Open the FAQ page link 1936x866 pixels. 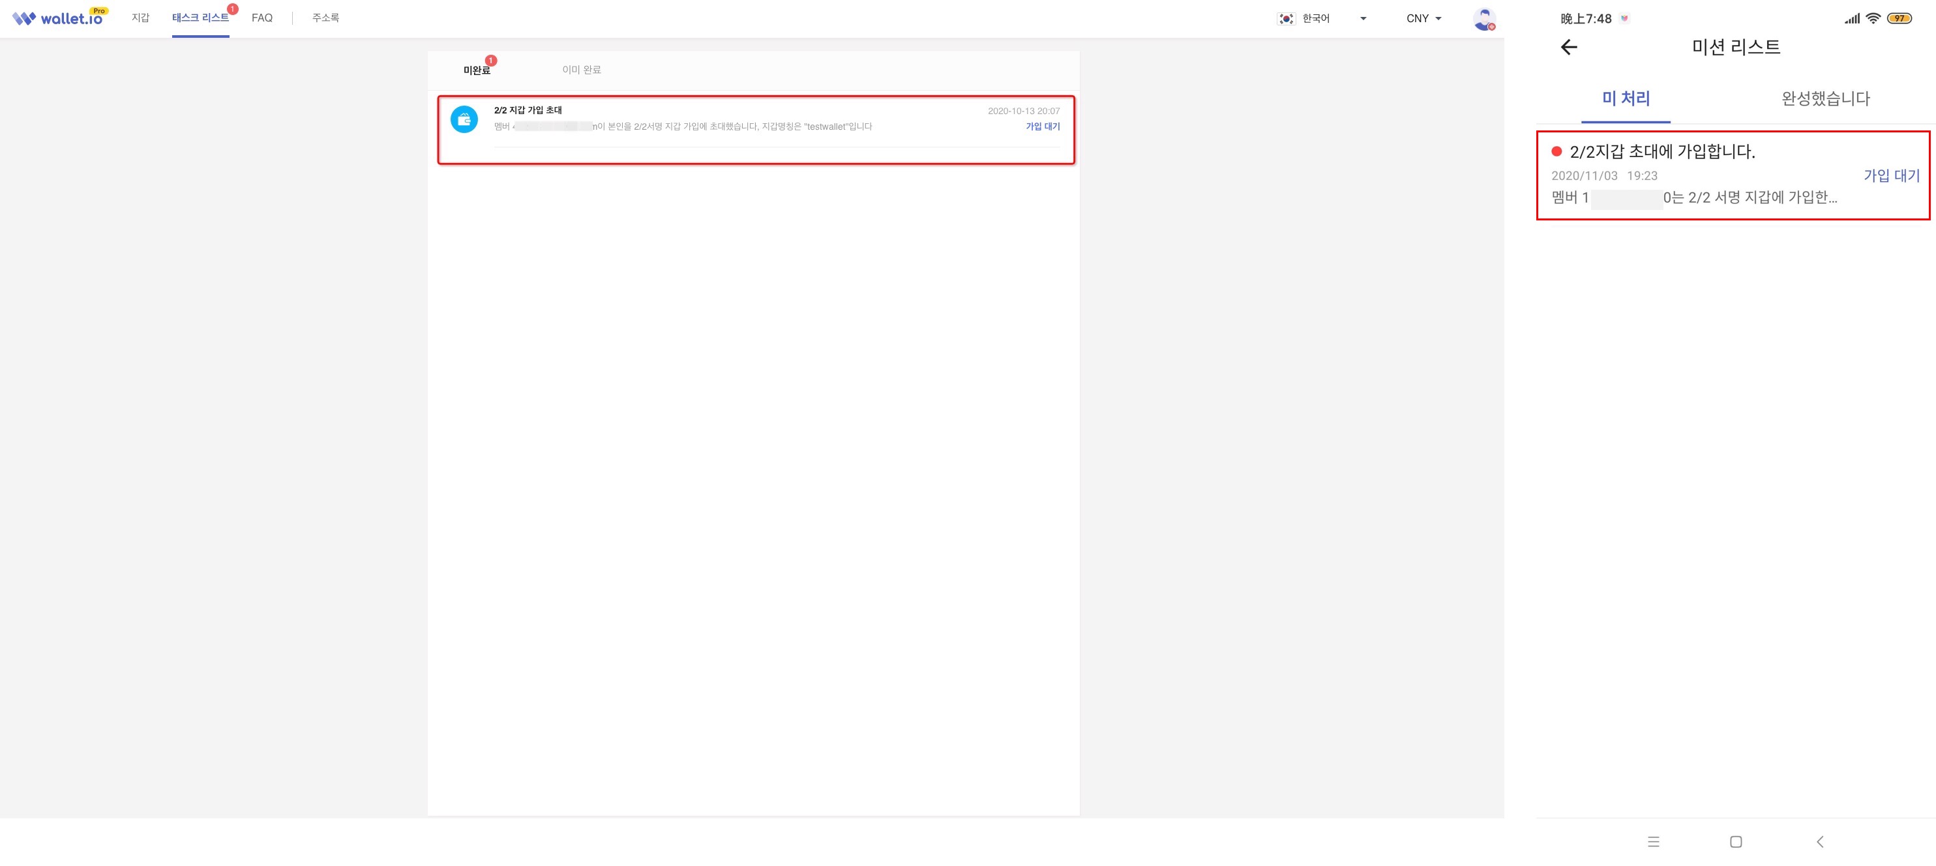[x=261, y=18]
